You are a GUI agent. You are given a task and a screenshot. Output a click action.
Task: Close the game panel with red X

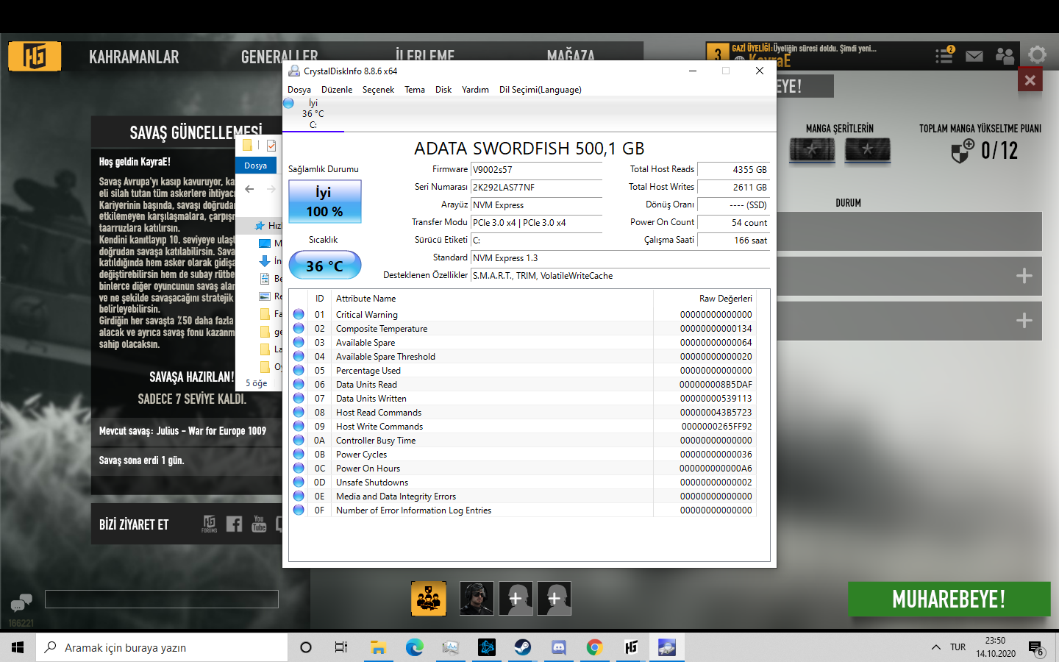point(1030,80)
